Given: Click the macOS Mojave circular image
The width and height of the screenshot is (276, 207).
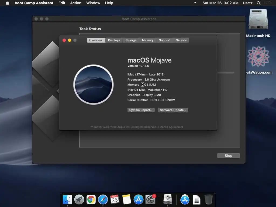Looking at the screenshot, I should pyautogui.click(x=94, y=84).
